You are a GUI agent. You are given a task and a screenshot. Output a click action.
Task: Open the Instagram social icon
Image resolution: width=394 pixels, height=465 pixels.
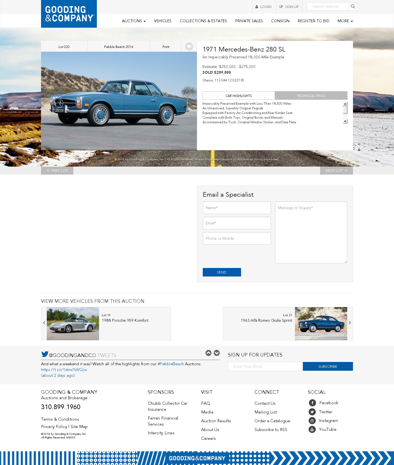pos(312,421)
